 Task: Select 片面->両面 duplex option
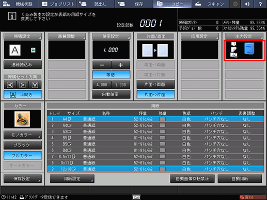coord(155,85)
